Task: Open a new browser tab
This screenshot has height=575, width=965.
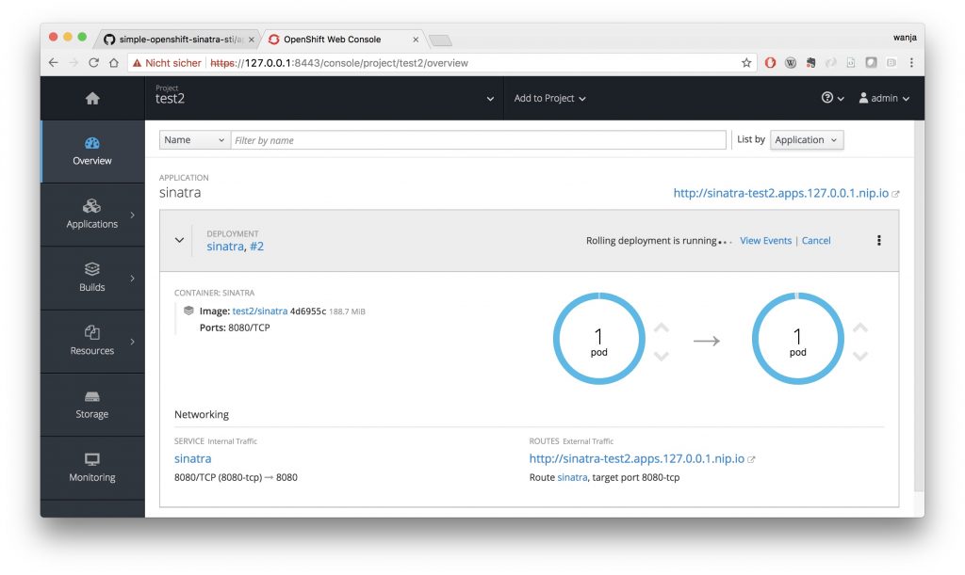Action: pos(440,40)
